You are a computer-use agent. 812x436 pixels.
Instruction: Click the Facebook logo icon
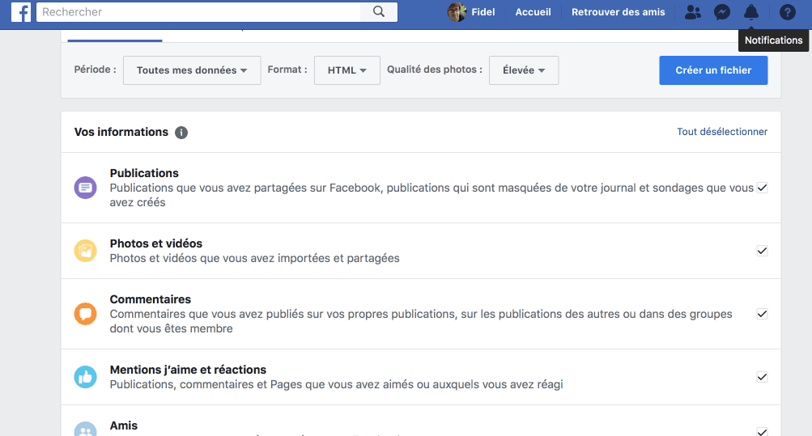(x=21, y=12)
